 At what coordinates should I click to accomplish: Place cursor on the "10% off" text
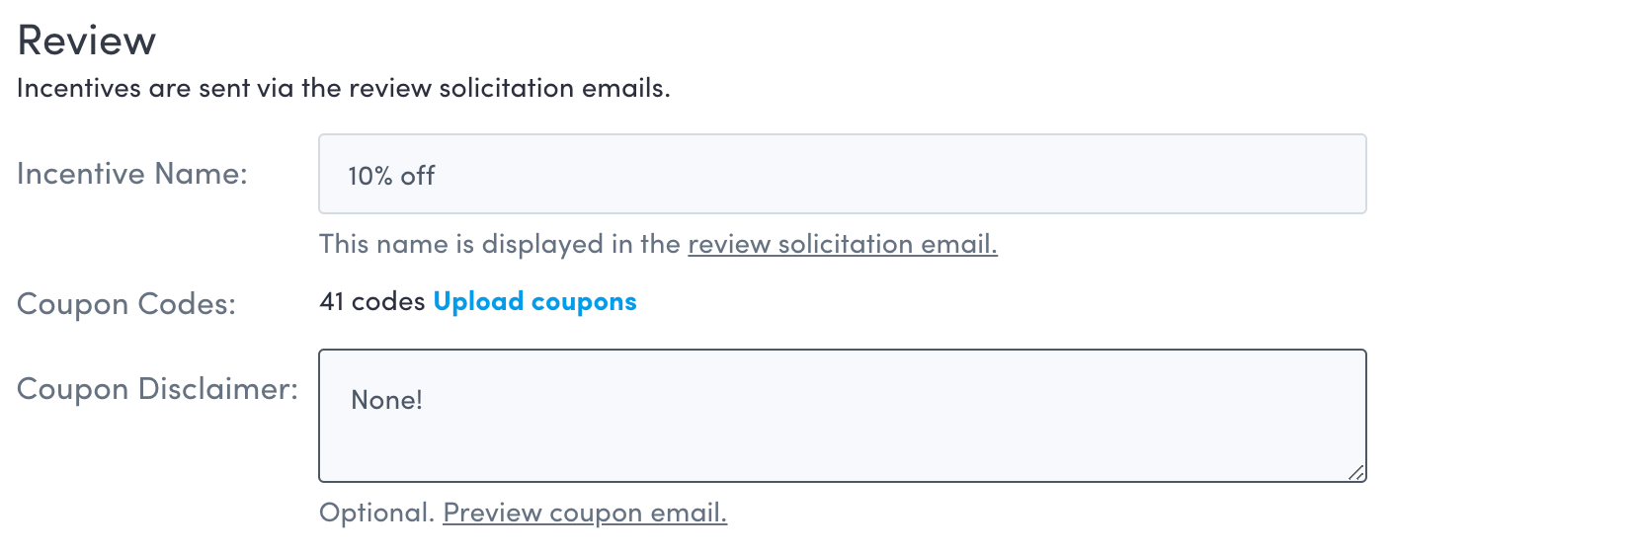coord(391,177)
